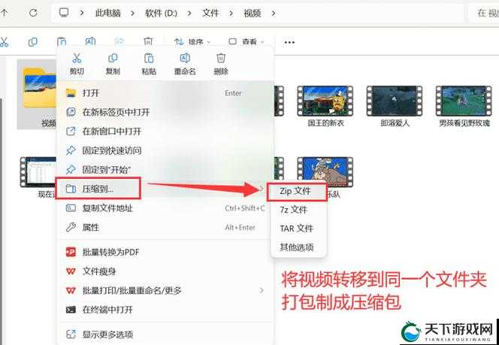The width and height of the screenshot is (499, 345).
Task: Expand 批量打印/批量重命名/更多 submenu arrow
Action: tap(262, 290)
